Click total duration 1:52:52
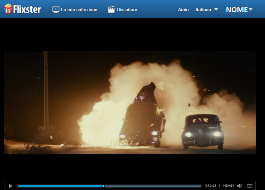 (x=228, y=186)
